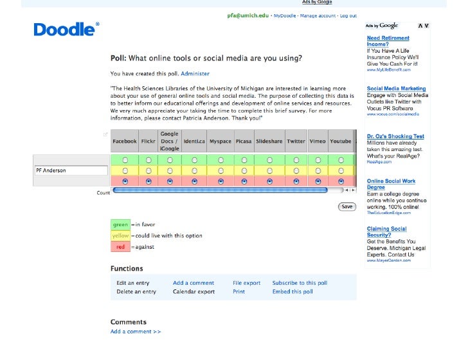
Task: Select green option for Google Docs / iGoogle
Action: [170, 160]
